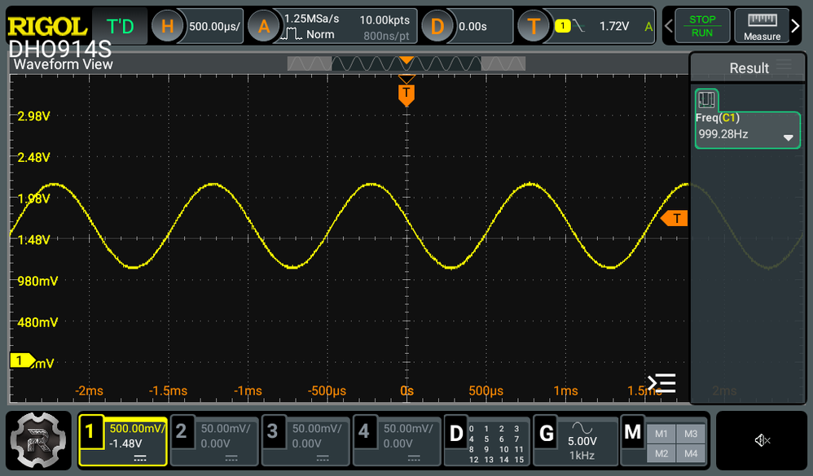Click the 2.98V vertical scale label
Image resolution: width=813 pixels, height=476 pixels.
pyautogui.click(x=33, y=116)
